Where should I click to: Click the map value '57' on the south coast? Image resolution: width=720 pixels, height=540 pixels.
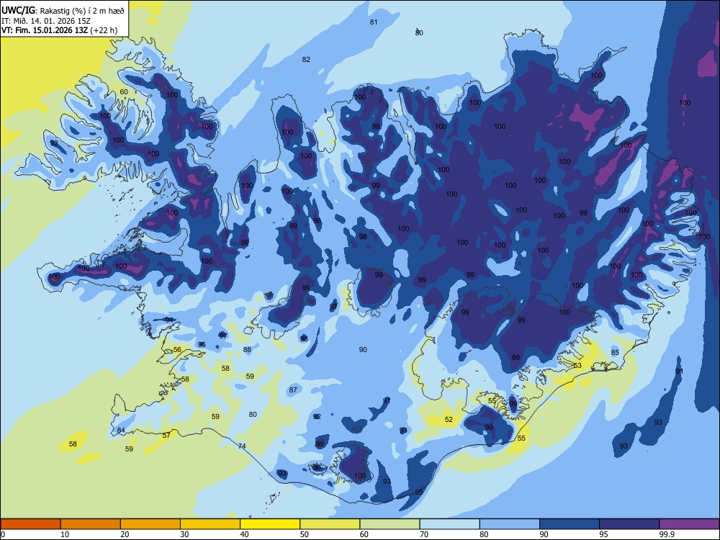coord(166,435)
